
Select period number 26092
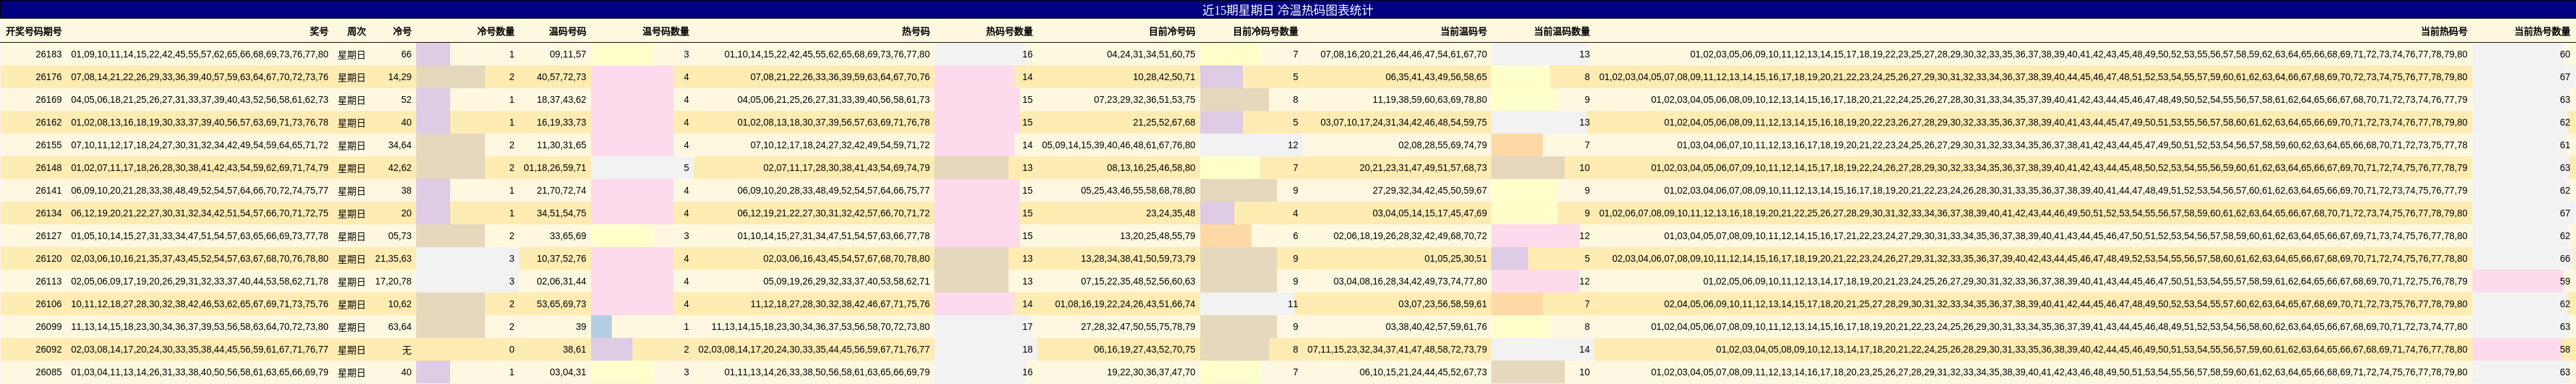48,350
